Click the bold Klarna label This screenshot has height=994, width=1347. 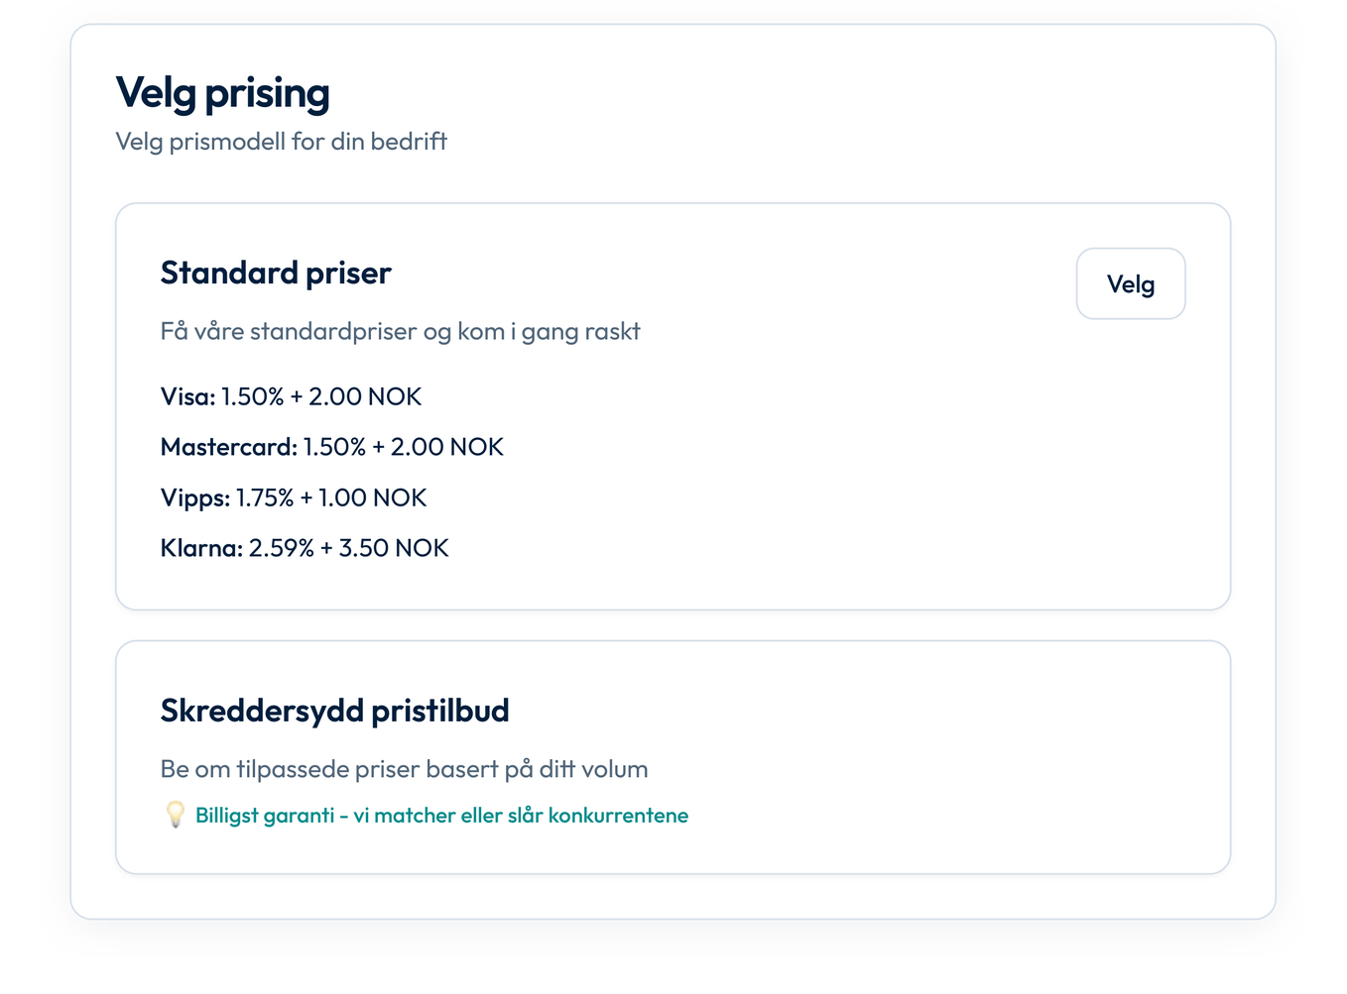tap(201, 548)
